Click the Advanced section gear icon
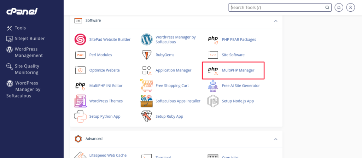 [x=78, y=139]
